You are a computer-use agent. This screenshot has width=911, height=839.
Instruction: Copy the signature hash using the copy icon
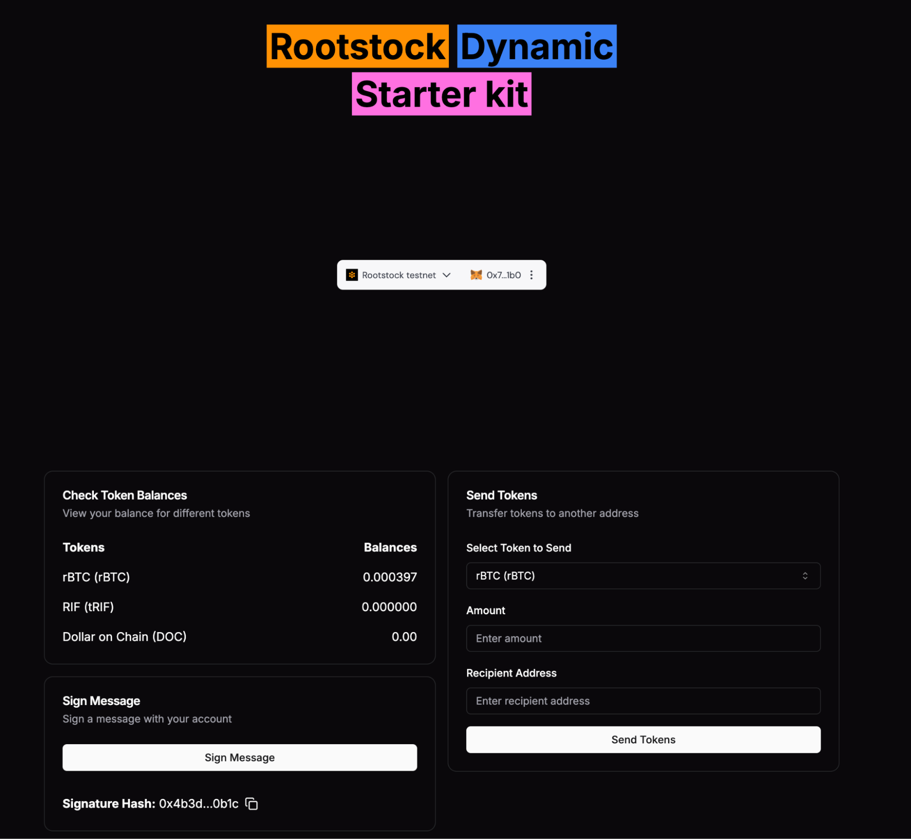click(x=251, y=803)
